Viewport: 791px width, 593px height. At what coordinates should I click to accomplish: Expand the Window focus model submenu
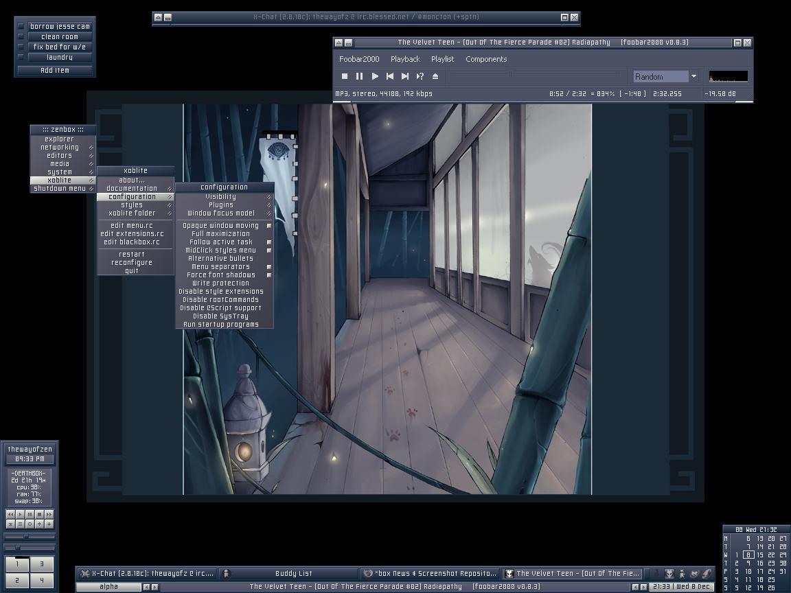coord(224,213)
